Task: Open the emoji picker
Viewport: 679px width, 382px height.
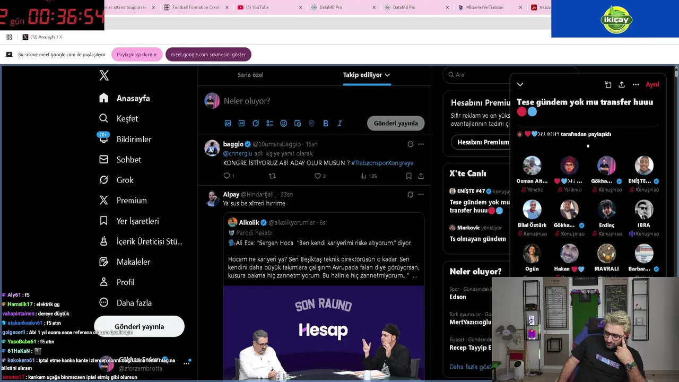Action: [x=283, y=123]
